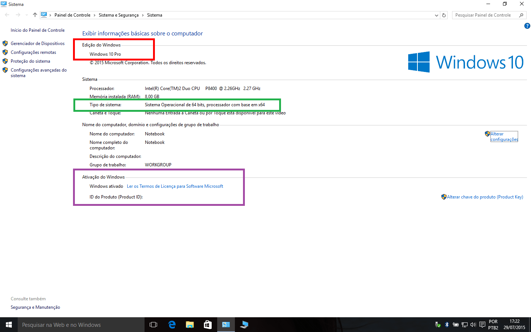Click the computer icon in the address bar

(x=44, y=15)
